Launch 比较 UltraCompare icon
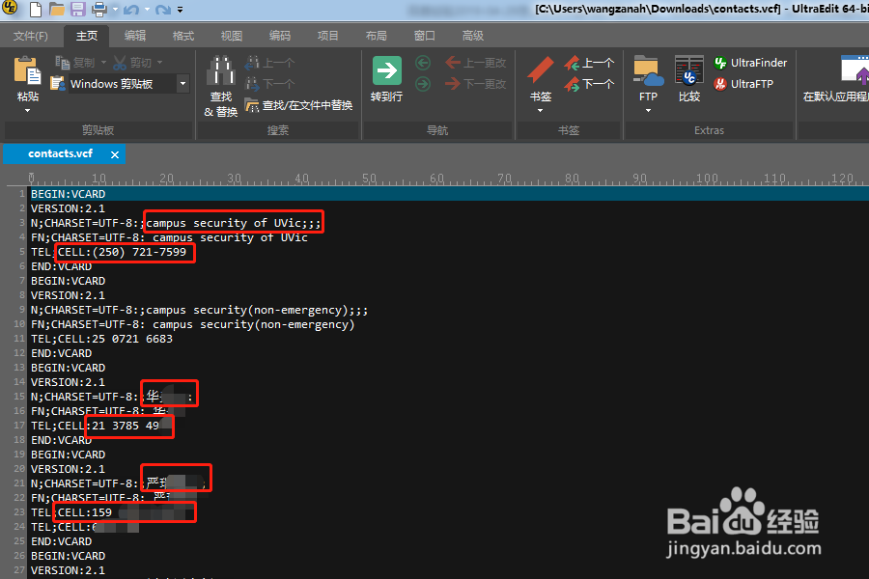The image size is (869, 579). tap(689, 70)
